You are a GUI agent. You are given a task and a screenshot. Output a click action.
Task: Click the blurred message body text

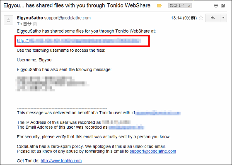[52, 84]
